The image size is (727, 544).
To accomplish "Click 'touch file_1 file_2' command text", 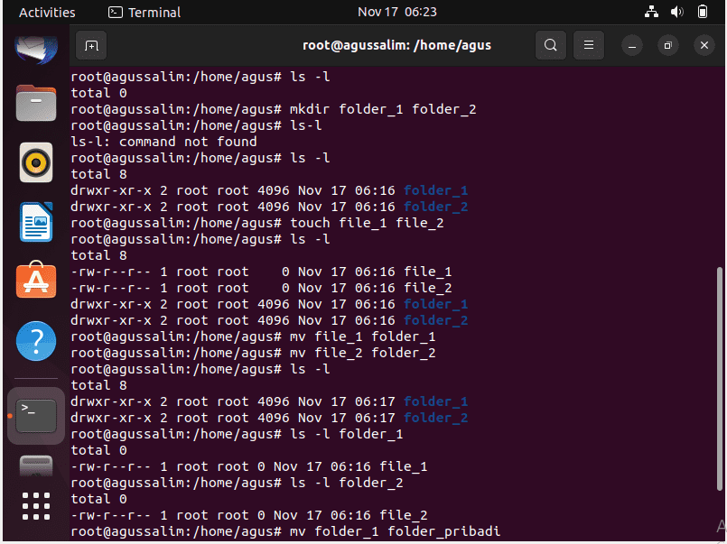I will click(367, 223).
